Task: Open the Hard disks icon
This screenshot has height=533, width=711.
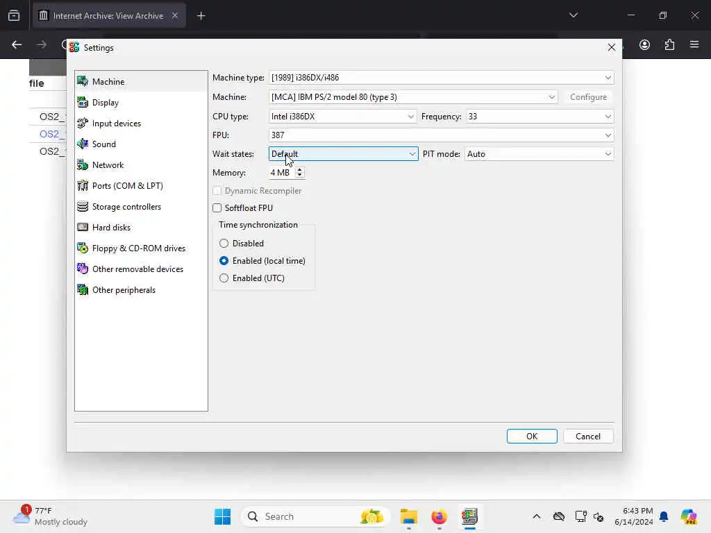Action: (x=83, y=228)
